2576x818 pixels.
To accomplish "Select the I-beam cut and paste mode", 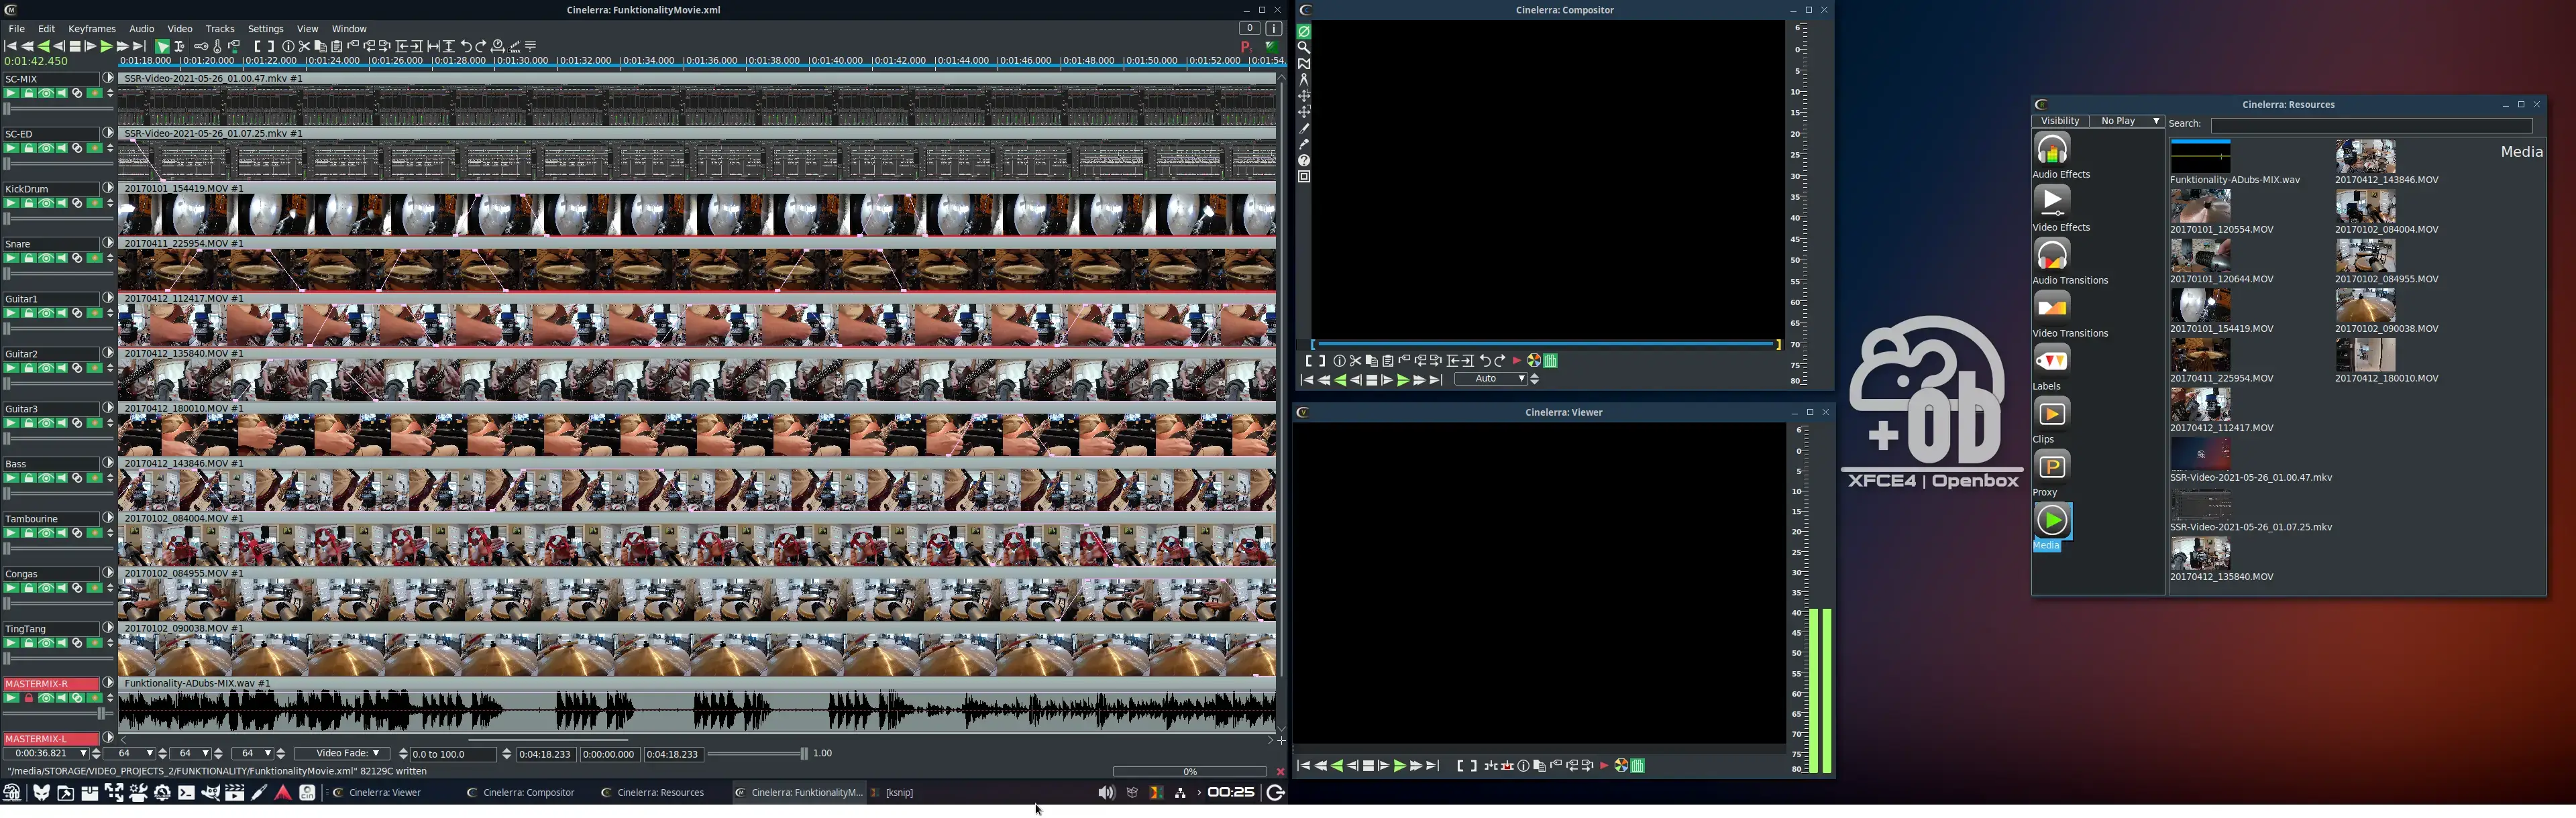I will (179, 46).
